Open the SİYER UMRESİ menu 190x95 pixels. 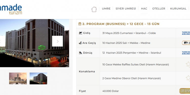point(126,9)
